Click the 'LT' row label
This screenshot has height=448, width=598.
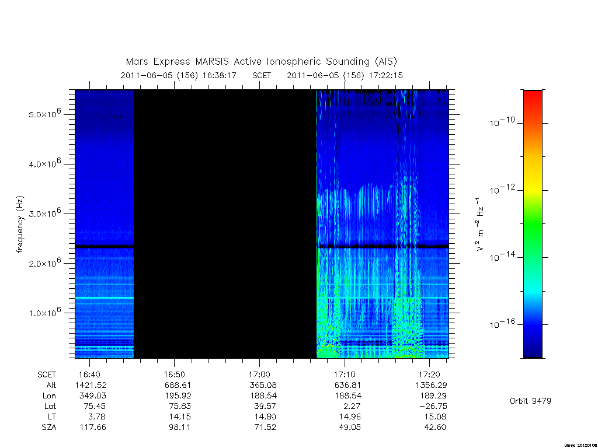[51, 416]
